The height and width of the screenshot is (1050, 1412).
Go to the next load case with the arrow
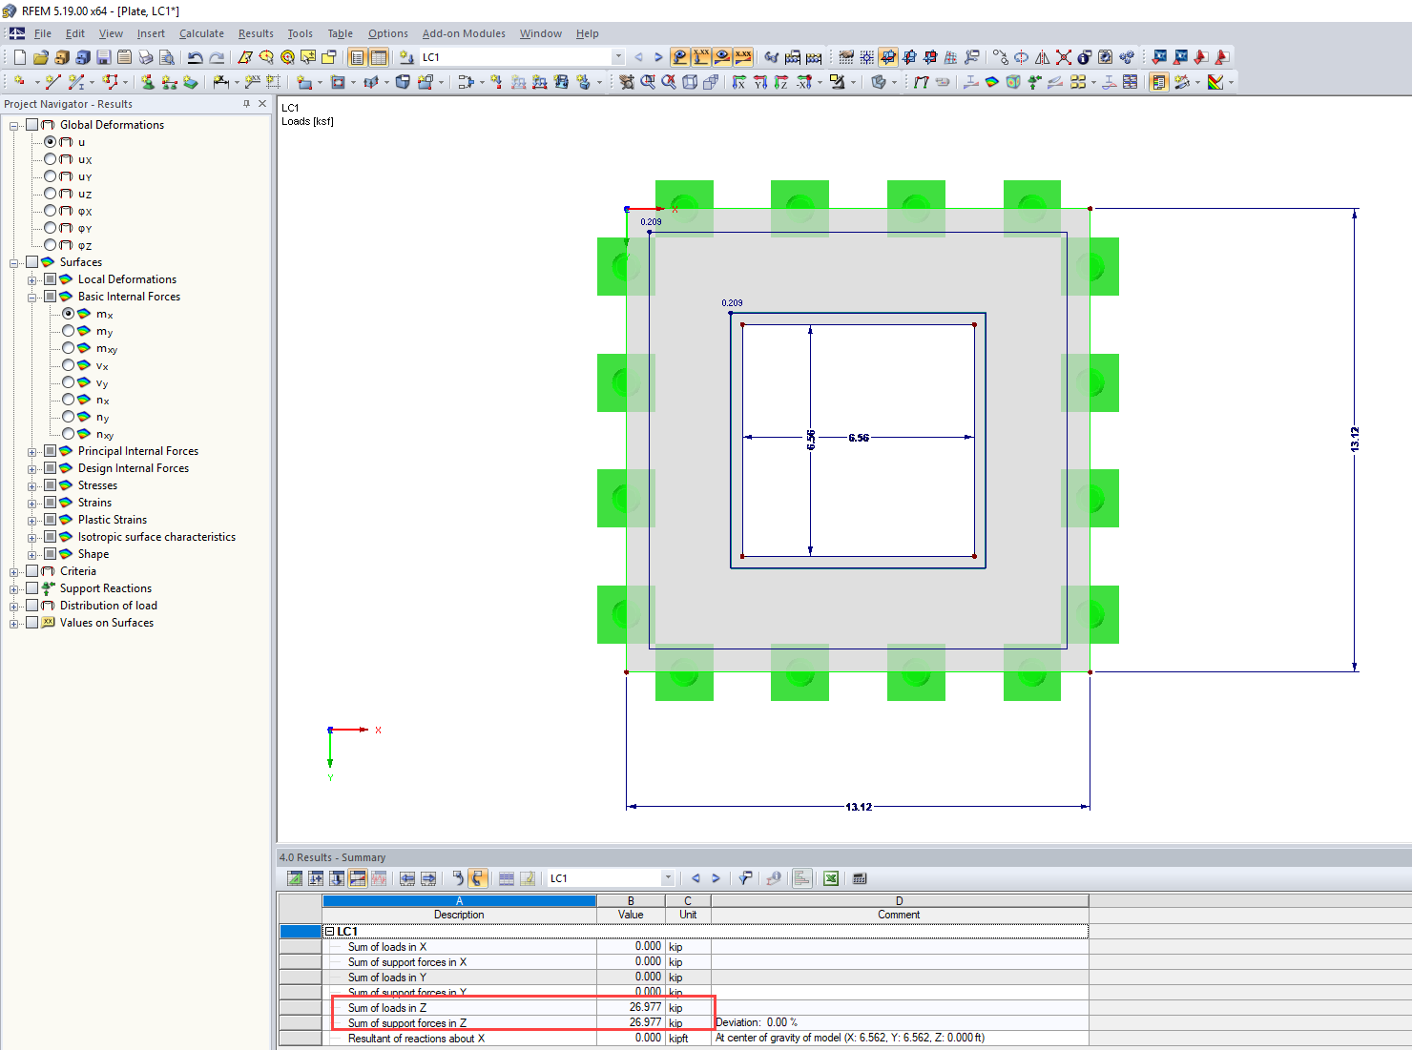[657, 56]
